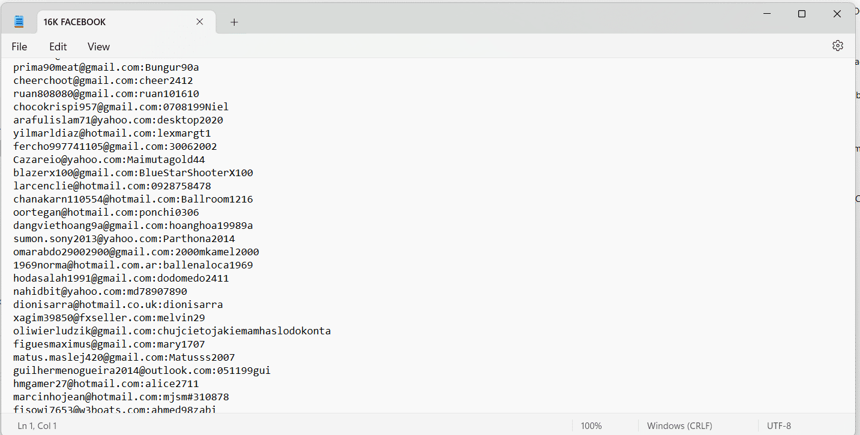Open the File menu
860x435 pixels.
pyautogui.click(x=19, y=46)
